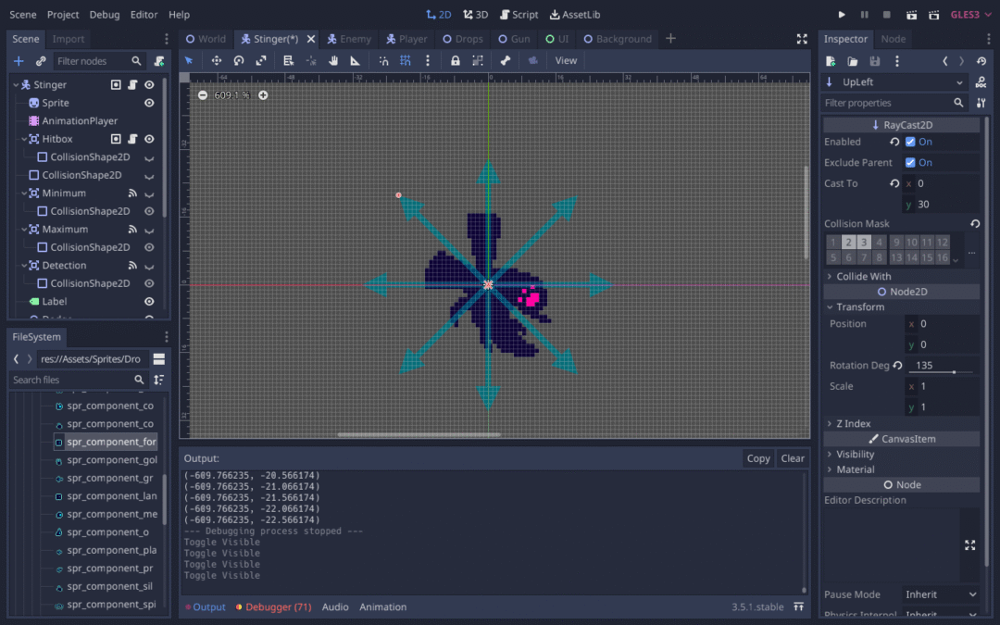Reset the Collision Mask property
This screenshot has width=1000, height=625.
coord(974,224)
